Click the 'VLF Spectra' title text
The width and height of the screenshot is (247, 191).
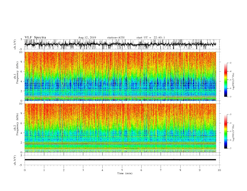(x=35, y=37)
